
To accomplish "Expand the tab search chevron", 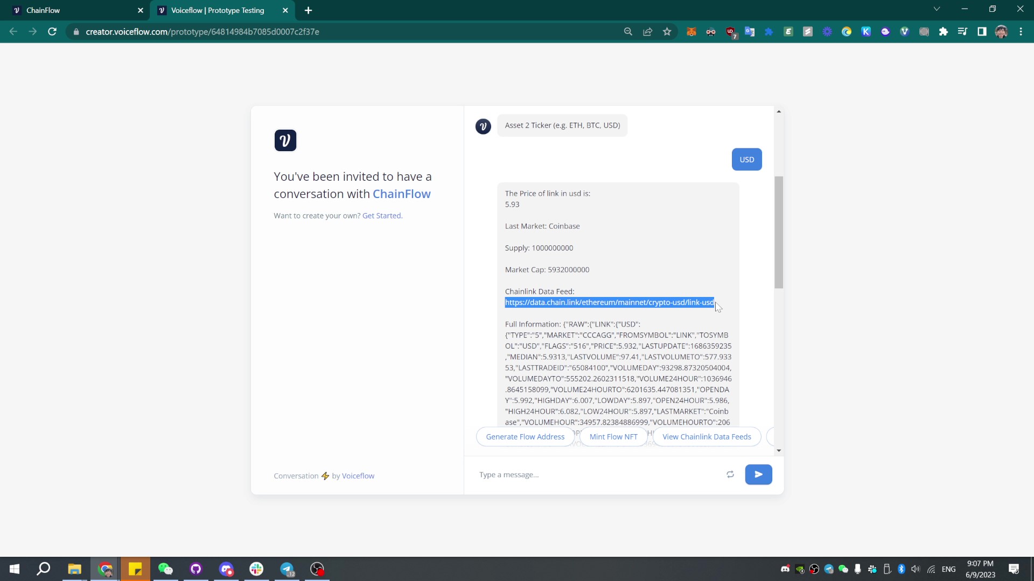I will click(937, 9).
